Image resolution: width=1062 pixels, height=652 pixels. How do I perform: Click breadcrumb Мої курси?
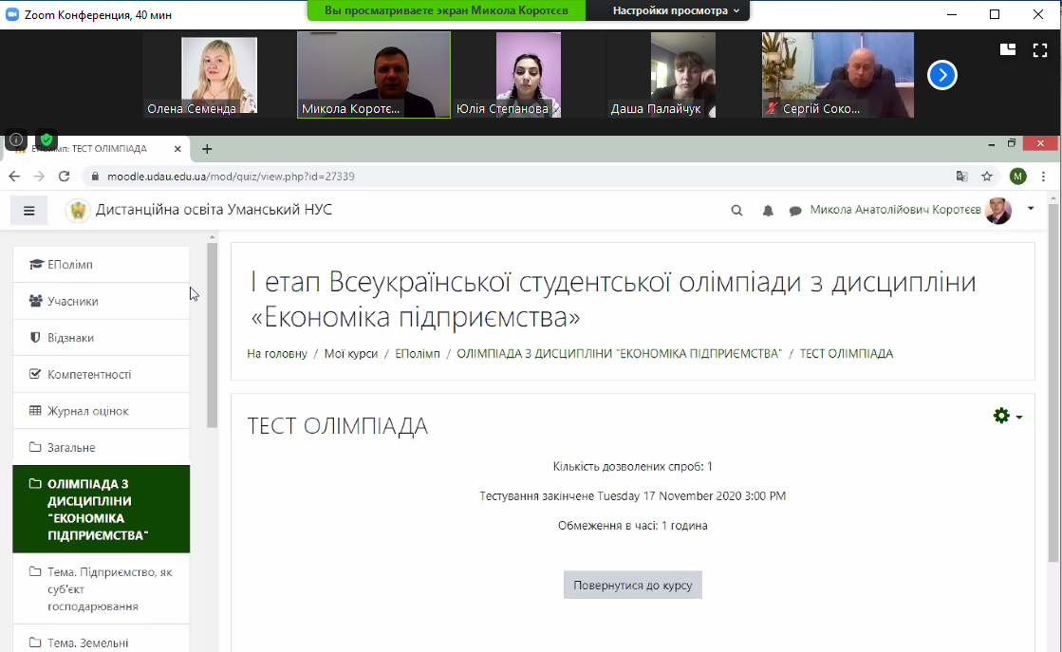pyautogui.click(x=351, y=353)
